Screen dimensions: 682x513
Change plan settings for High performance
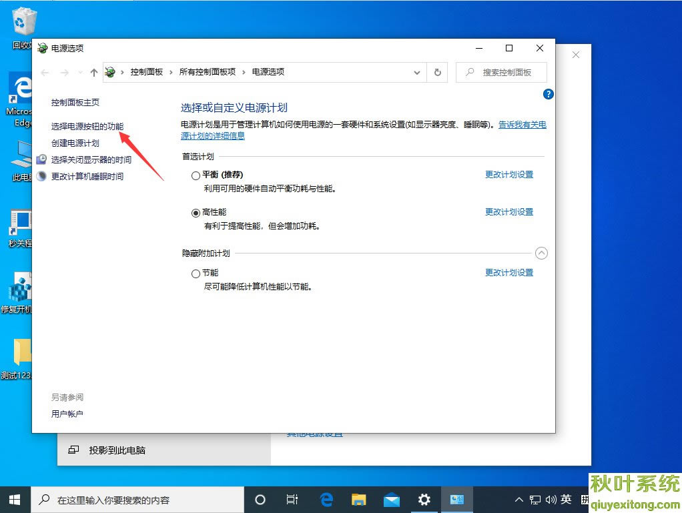(509, 211)
